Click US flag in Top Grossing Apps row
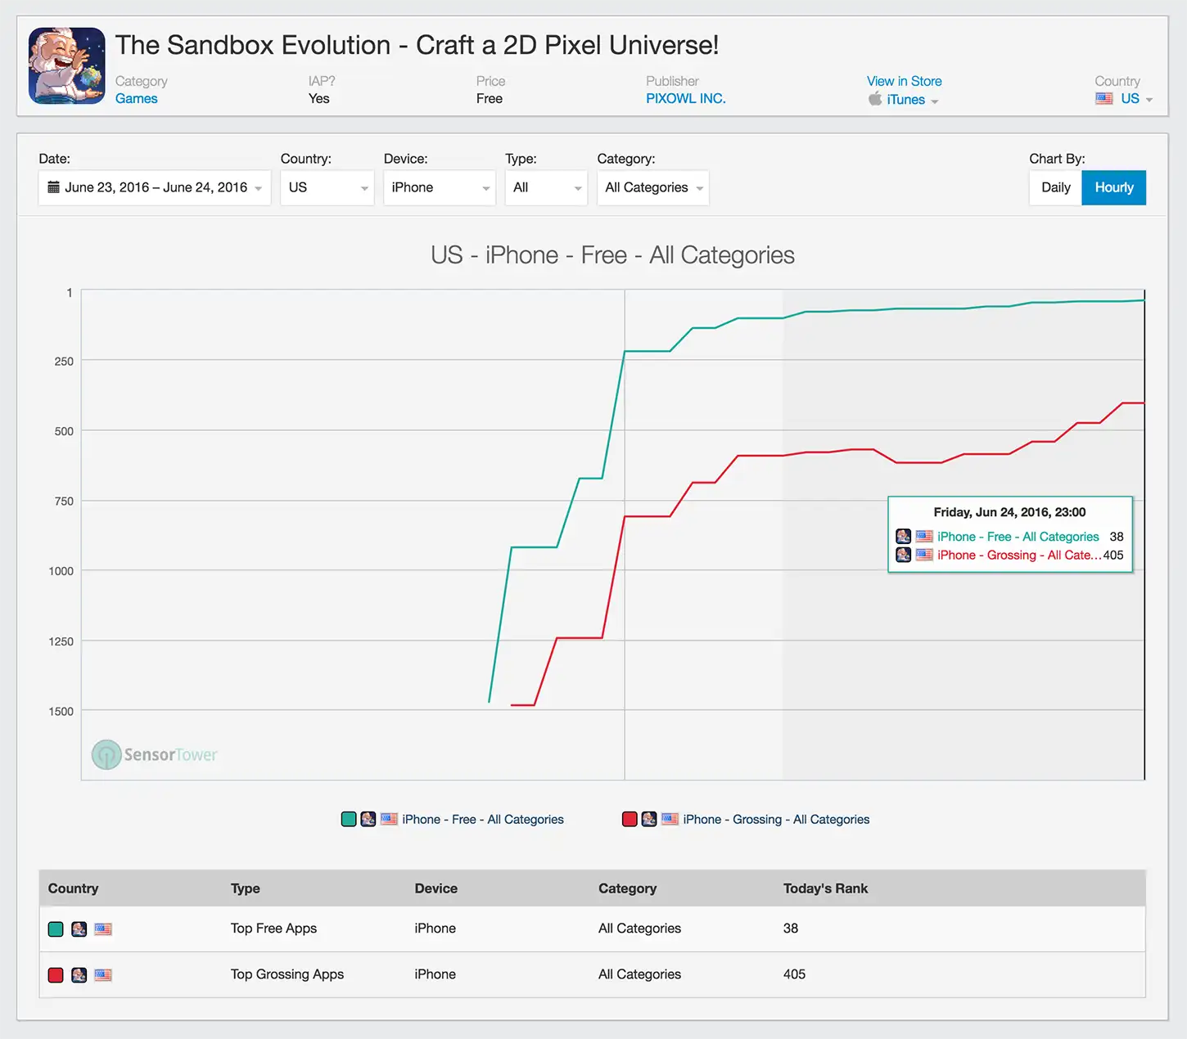 [x=103, y=974]
